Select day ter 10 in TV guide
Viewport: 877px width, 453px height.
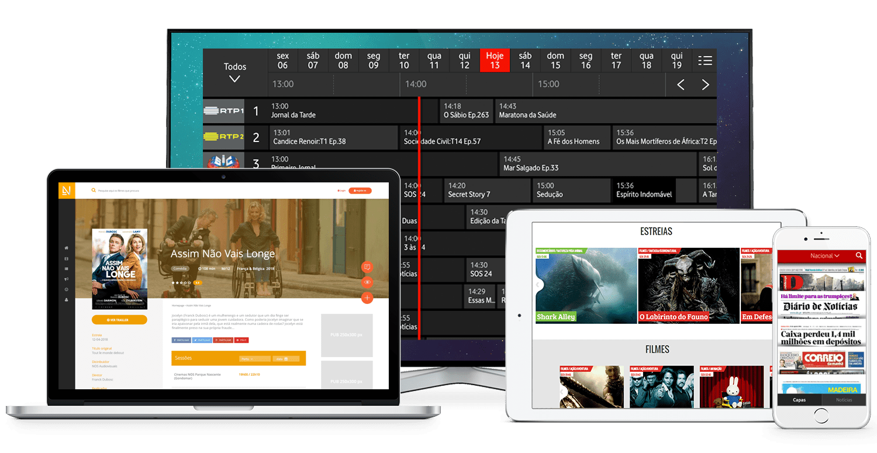[404, 60]
